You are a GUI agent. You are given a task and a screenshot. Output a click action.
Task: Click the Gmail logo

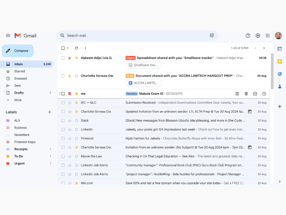click(25, 36)
